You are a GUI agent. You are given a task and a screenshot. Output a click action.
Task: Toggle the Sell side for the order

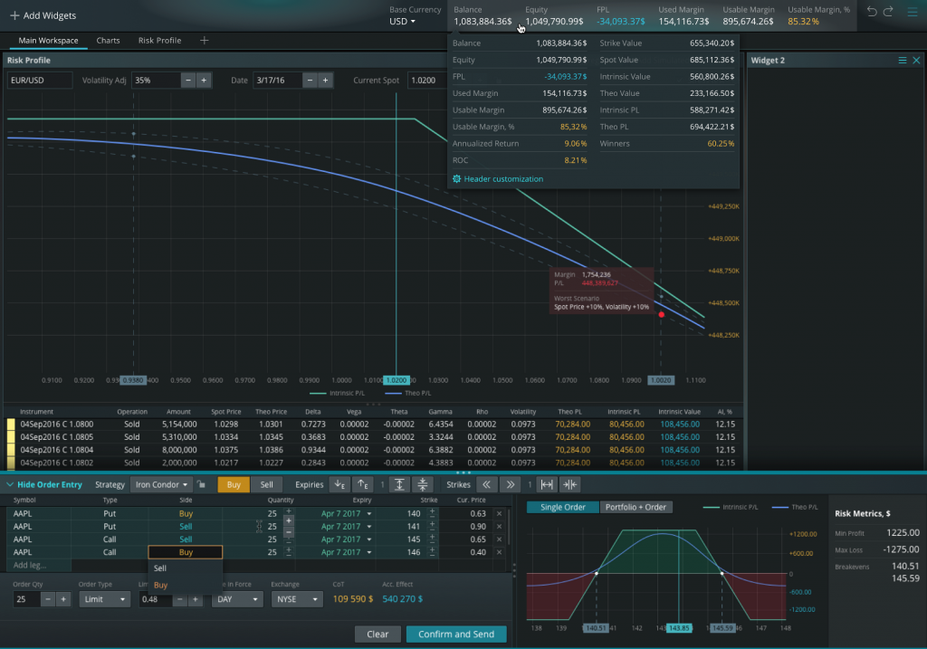267,485
